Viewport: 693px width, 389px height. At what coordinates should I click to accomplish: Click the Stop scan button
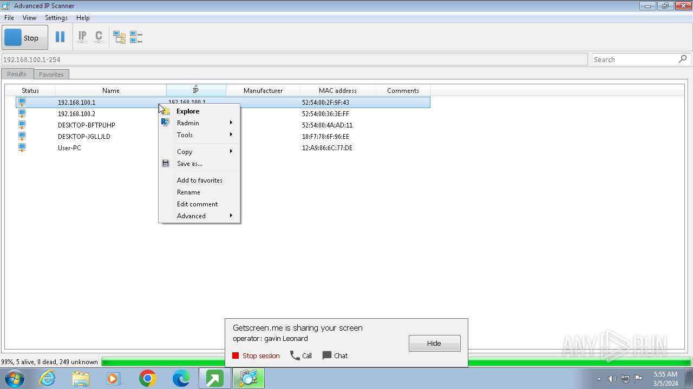(x=25, y=38)
